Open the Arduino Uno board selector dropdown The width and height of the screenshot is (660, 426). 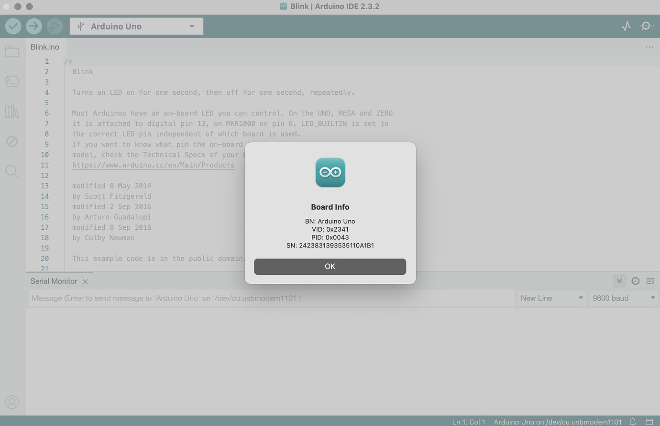pos(136,26)
